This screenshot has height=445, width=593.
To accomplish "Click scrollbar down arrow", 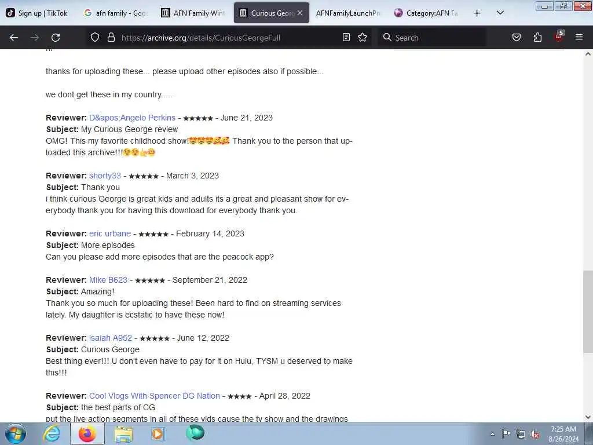I will point(588,417).
